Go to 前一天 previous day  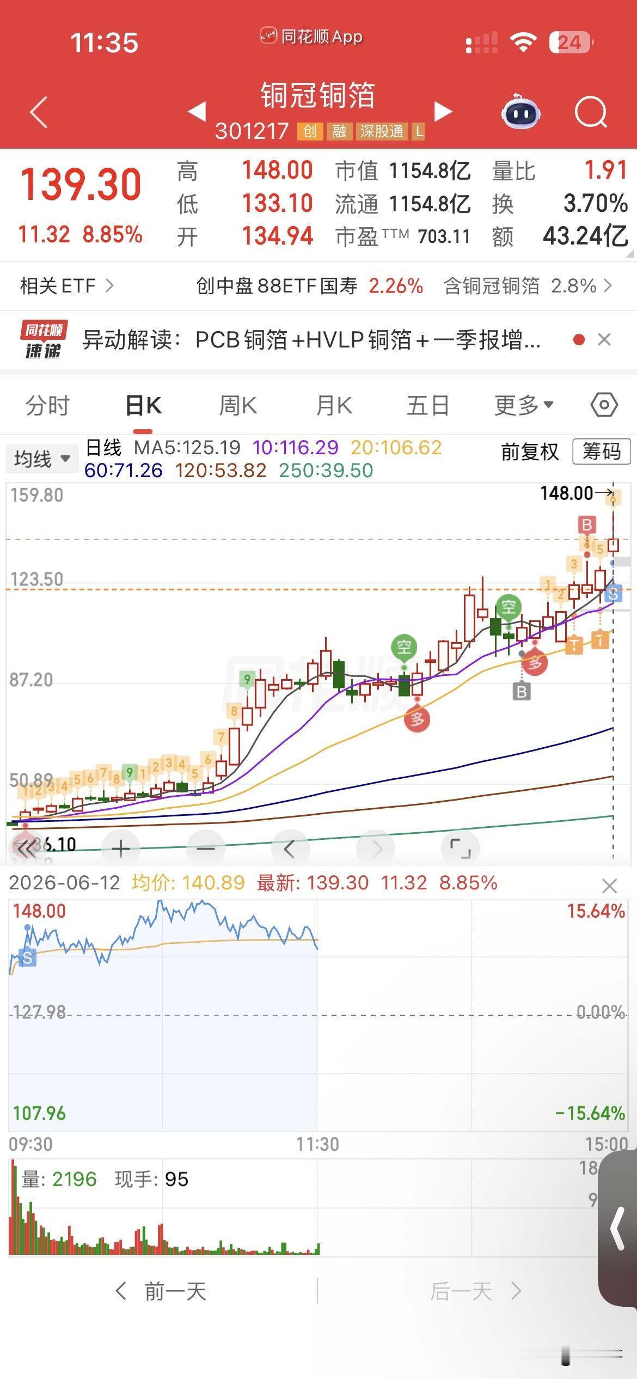(161, 1291)
